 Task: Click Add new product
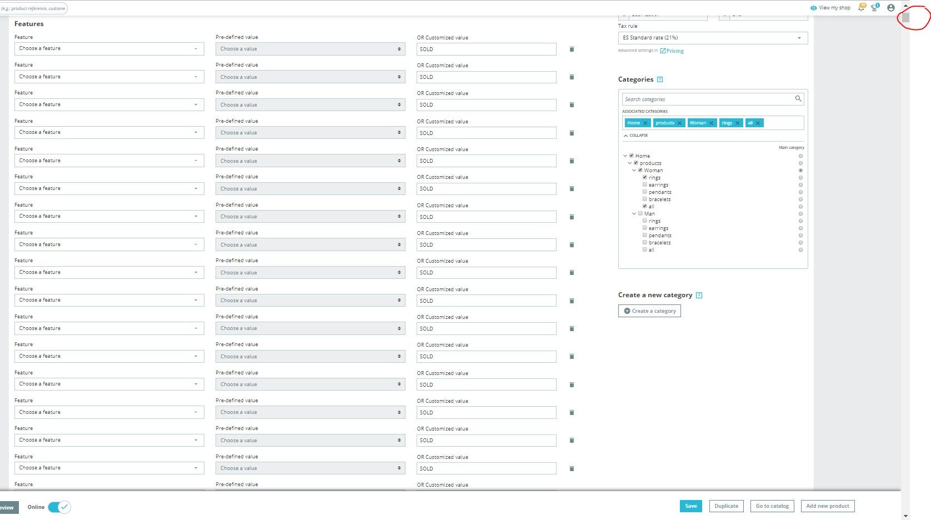[828, 506]
